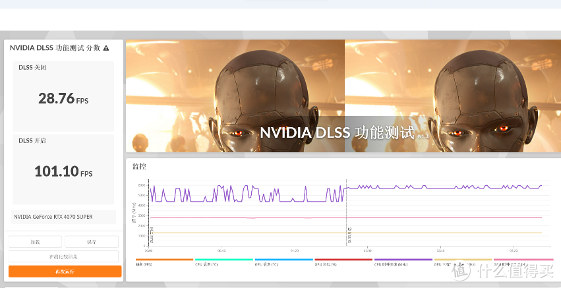The image size is (561, 288).
Task: Toggle the purple CPU 时钟频率 (MHz) legend series
Action: 403,262
